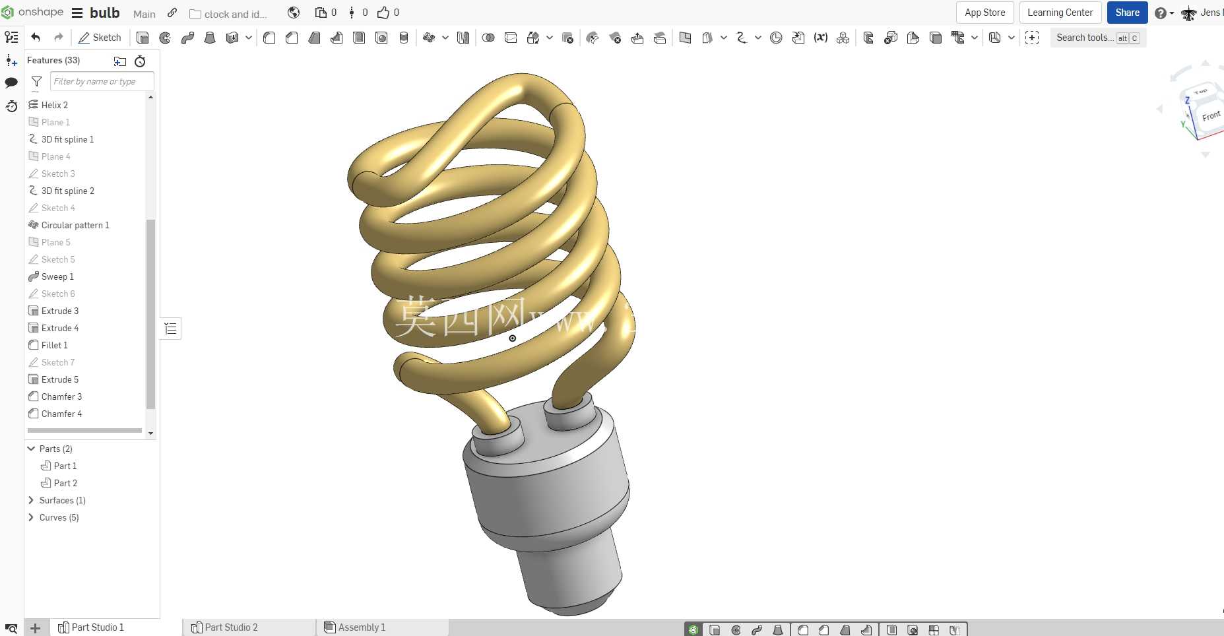The width and height of the screenshot is (1224, 636).
Task: Start a new Sketch
Action: click(x=100, y=38)
